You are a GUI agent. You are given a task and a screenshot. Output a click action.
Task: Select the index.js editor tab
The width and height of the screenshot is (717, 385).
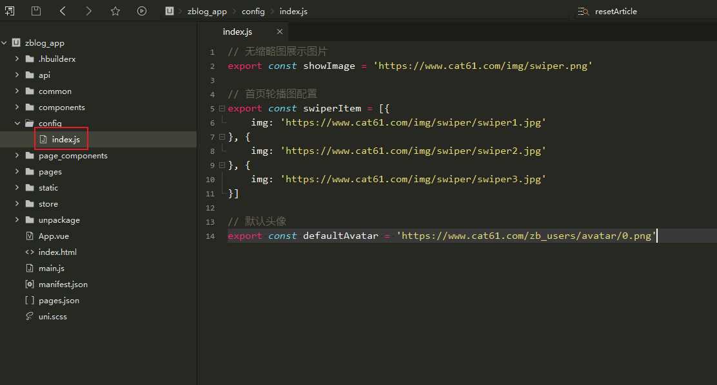click(237, 32)
